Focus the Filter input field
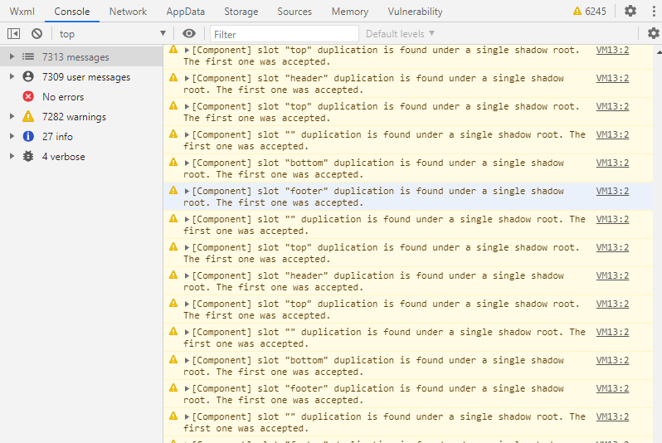Viewport: 662px width, 443px height. 285,34
